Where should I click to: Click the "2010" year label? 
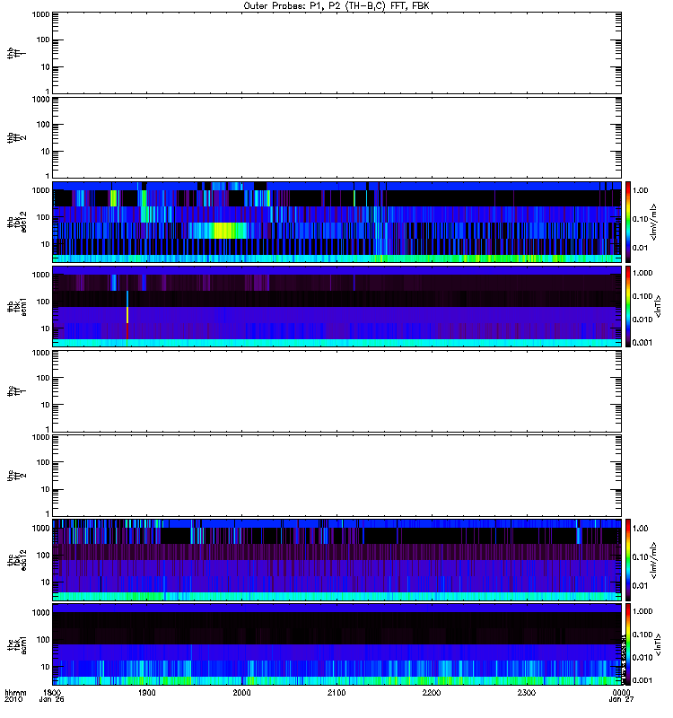point(13,700)
